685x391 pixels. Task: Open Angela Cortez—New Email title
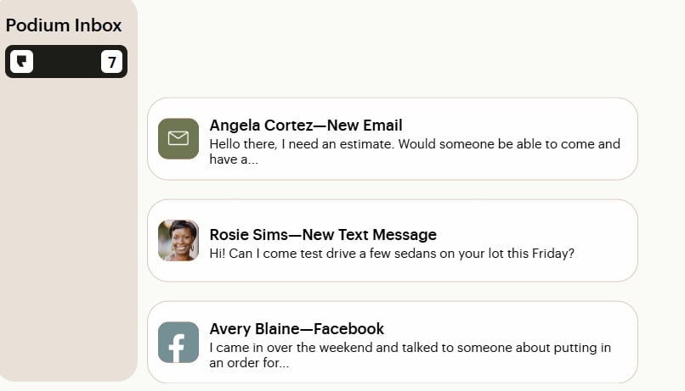(x=306, y=125)
